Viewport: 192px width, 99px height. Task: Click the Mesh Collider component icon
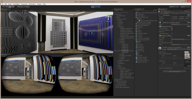[x=160, y=36]
